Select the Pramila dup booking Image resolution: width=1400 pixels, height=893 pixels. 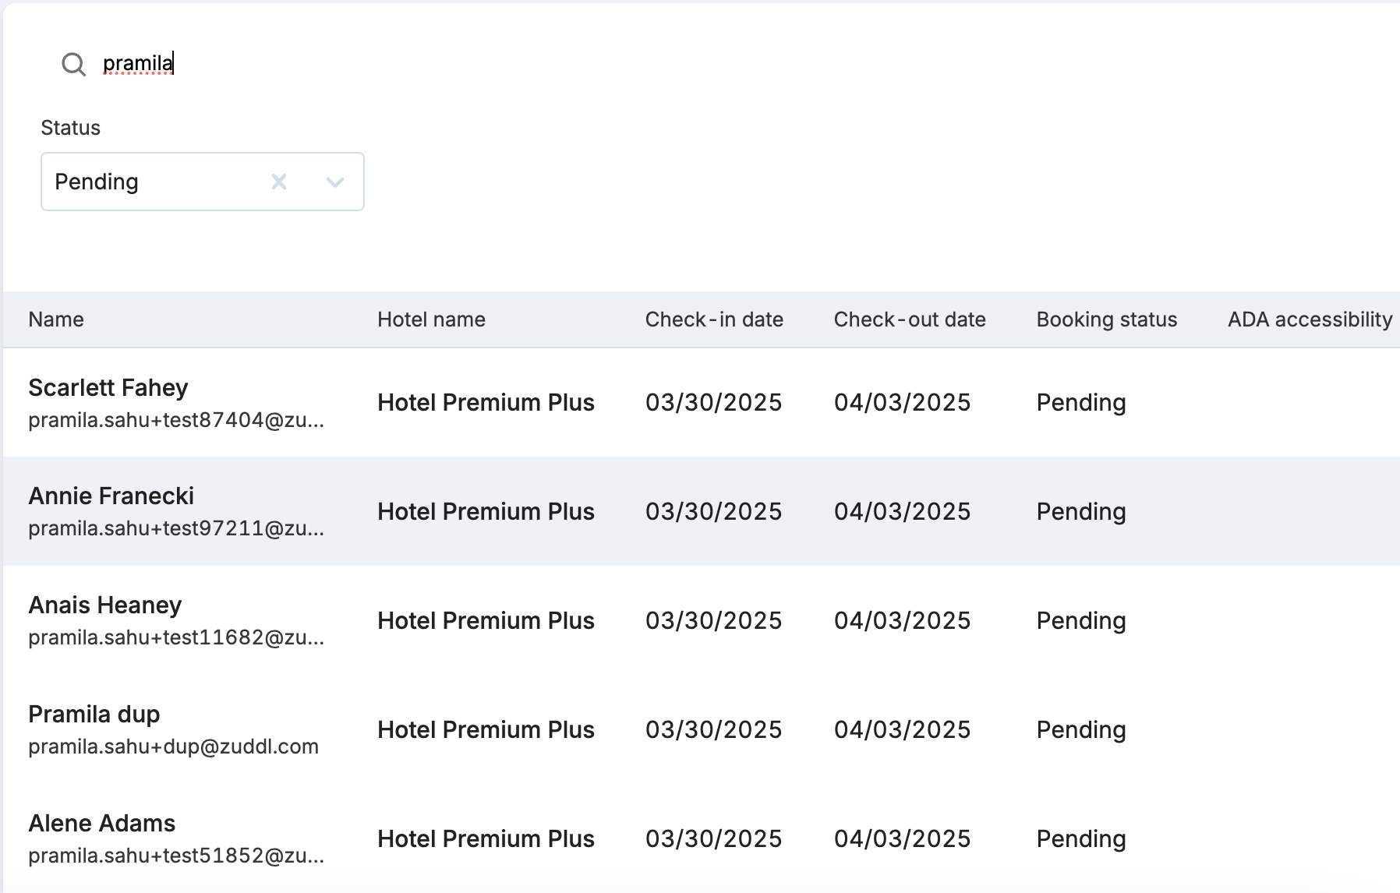94,715
